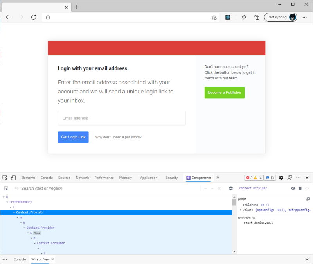Click the bug icon to log Context.Provider data

300,188
